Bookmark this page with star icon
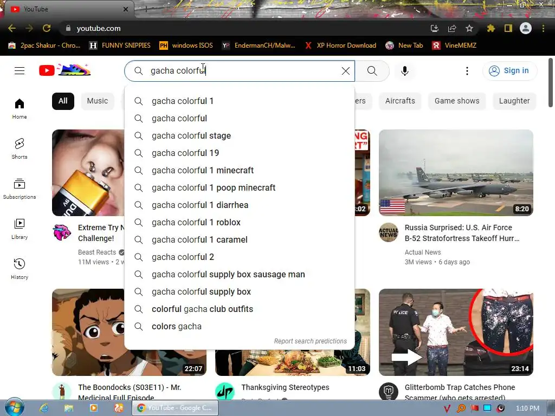Viewport: 555px width, 416px height. 469,28
